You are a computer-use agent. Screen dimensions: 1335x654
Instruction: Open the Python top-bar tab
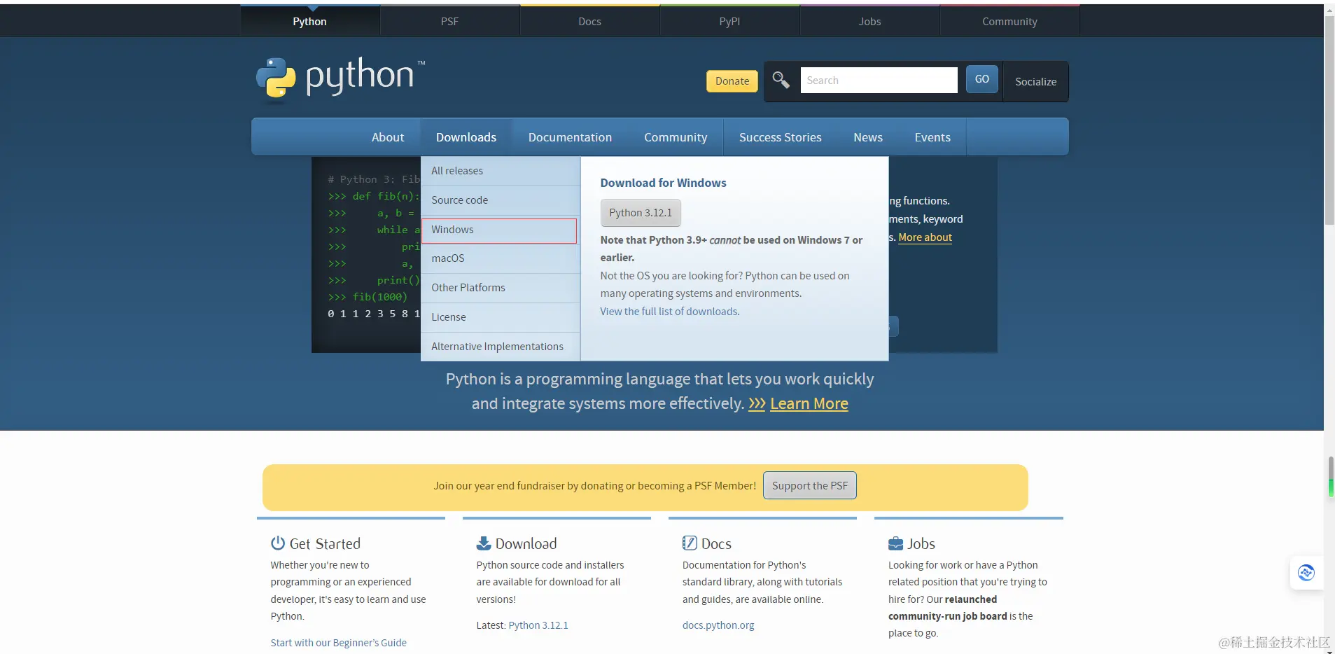(309, 21)
